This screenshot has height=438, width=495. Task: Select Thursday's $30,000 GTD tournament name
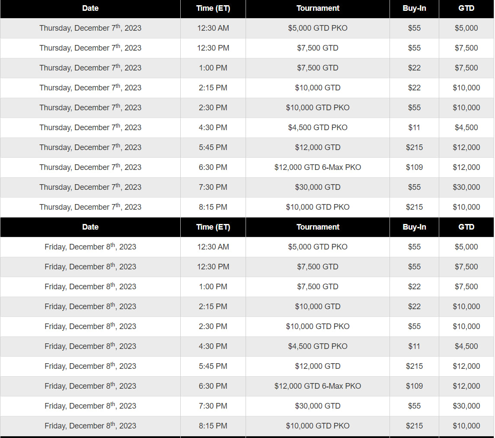click(318, 187)
